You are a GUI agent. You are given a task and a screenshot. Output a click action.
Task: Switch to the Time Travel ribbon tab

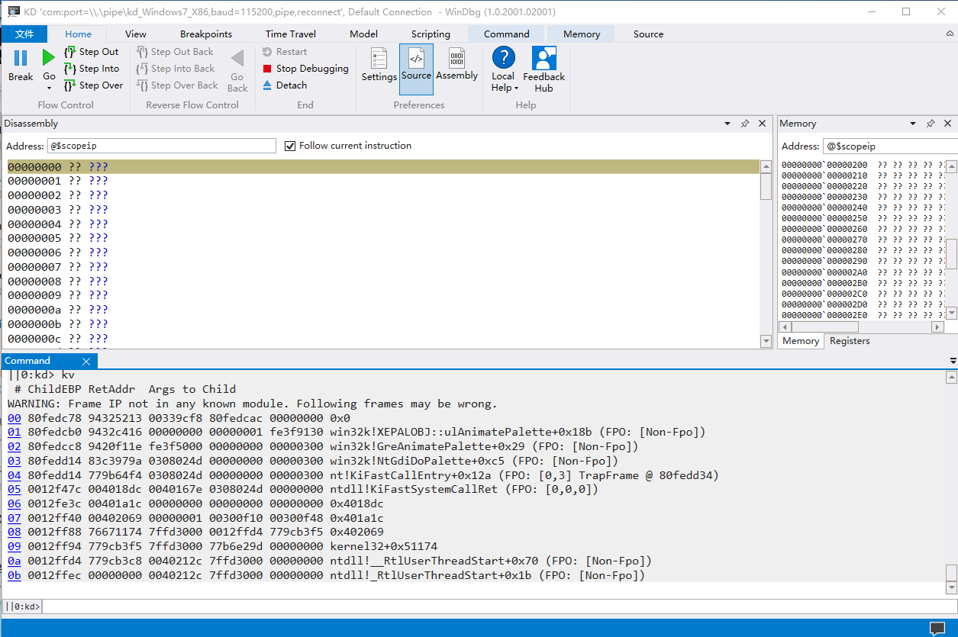pyautogui.click(x=291, y=34)
